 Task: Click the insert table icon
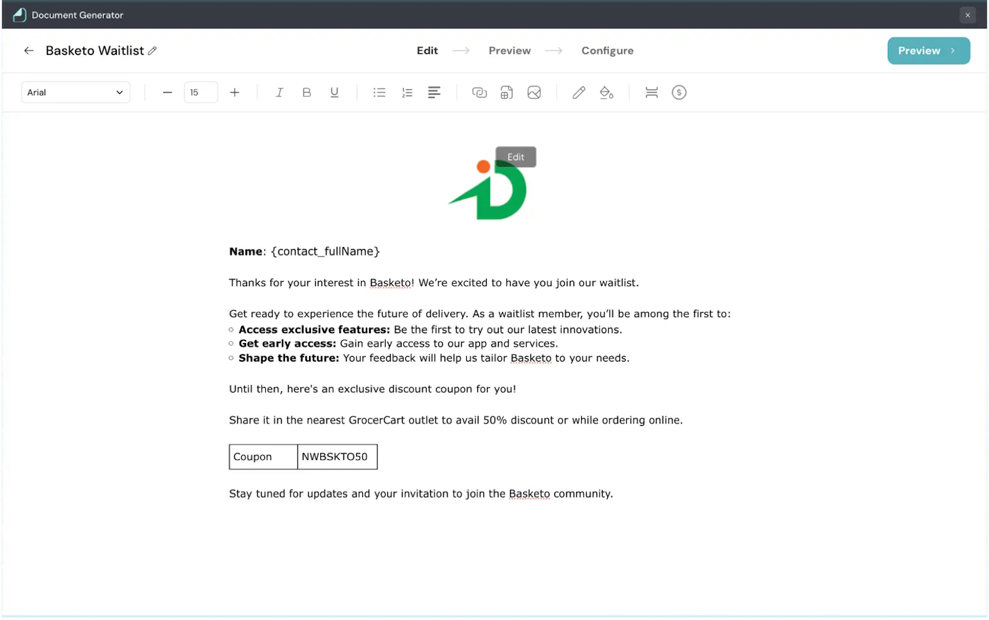(x=507, y=93)
